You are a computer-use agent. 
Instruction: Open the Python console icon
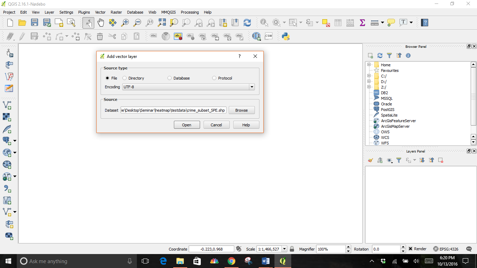[x=286, y=36]
